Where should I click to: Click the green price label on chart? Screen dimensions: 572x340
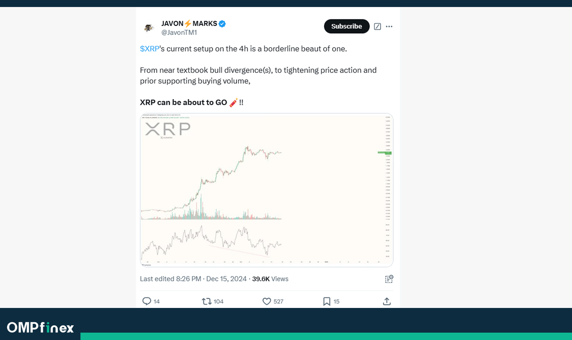point(385,153)
